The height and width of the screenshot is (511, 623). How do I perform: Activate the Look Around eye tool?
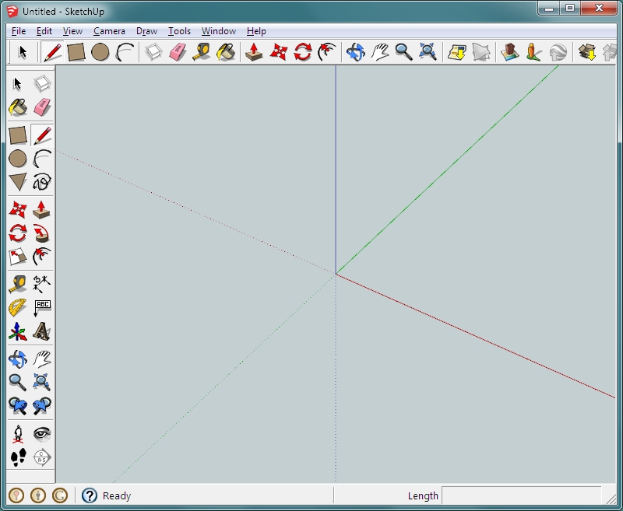(42, 434)
